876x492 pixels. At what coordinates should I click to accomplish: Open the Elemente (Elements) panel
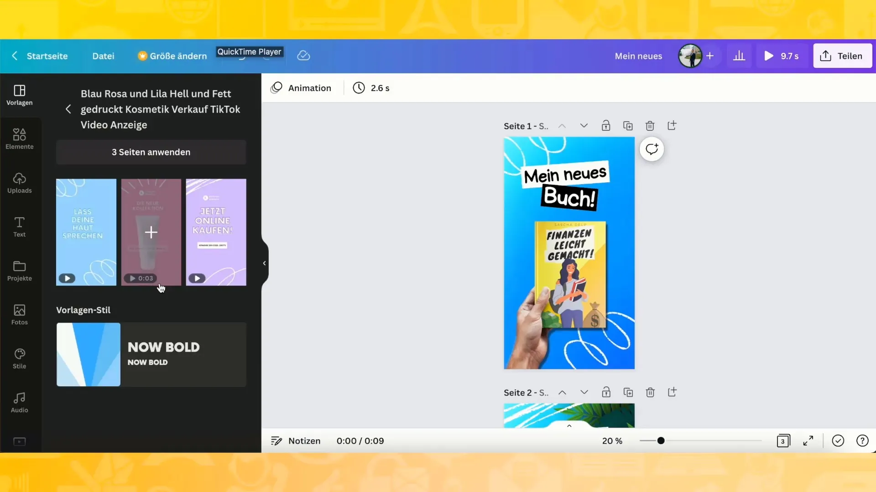(x=19, y=138)
